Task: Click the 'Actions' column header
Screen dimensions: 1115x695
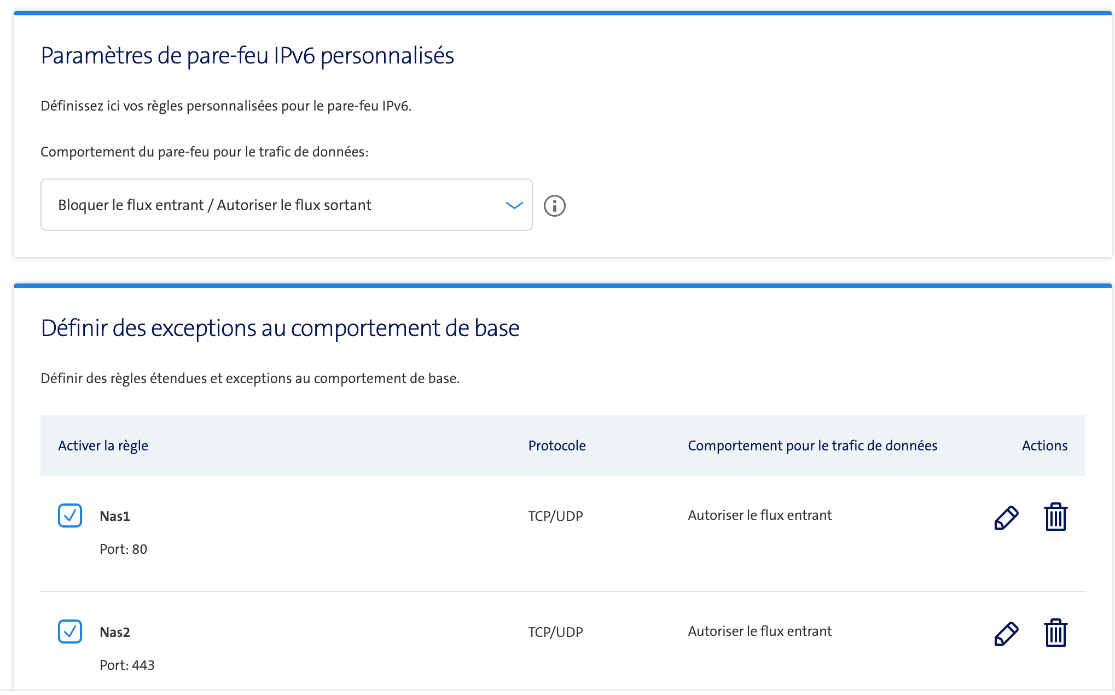Action: point(1044,445)
